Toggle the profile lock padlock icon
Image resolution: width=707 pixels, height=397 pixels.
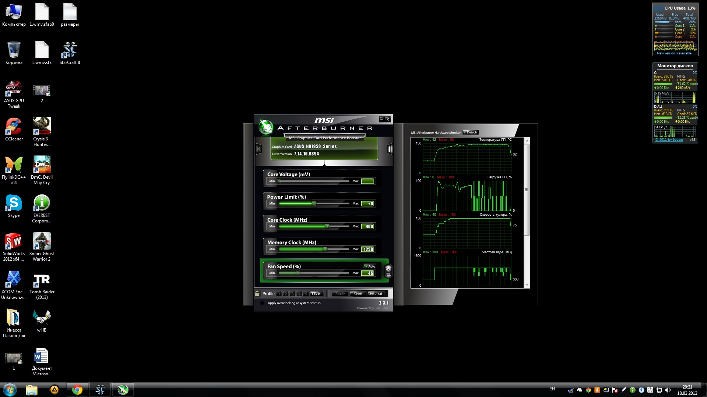tap(257, 293)
